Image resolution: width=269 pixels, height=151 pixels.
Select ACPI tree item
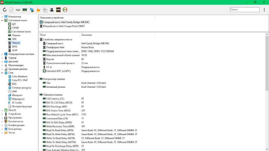pos(15,50)
